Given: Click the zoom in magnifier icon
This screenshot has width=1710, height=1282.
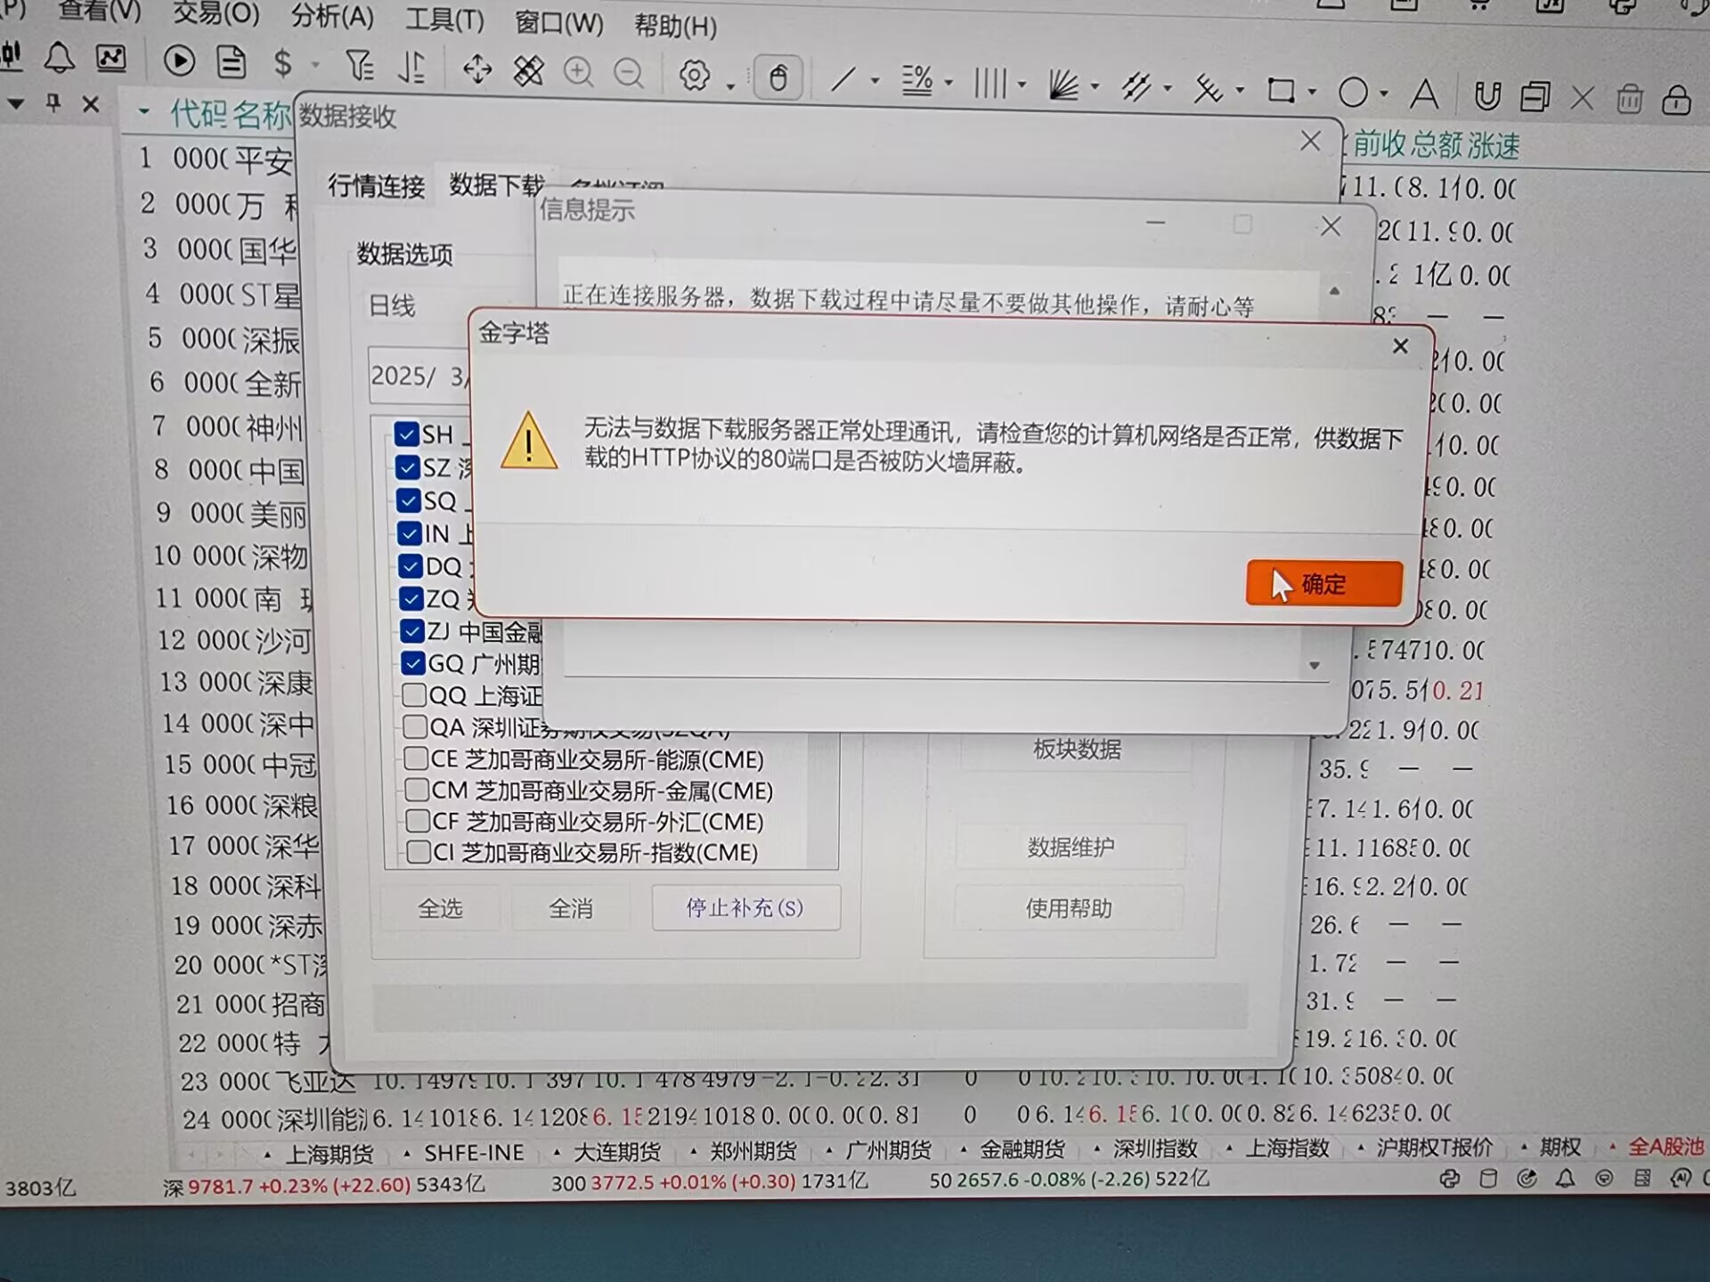Looking at the screenshot, I should pyautogui.click(x=579, y=72).
